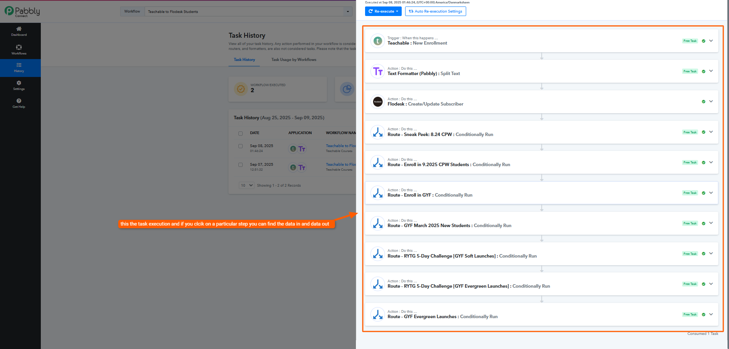
Task: Click the Teachable app icon in the Sep 08 row
Action: (293, 149)
